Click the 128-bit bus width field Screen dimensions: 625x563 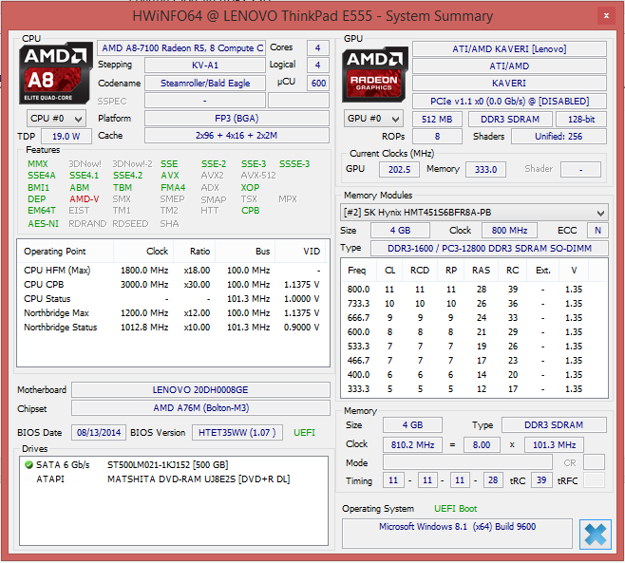[x=581, y=119]
